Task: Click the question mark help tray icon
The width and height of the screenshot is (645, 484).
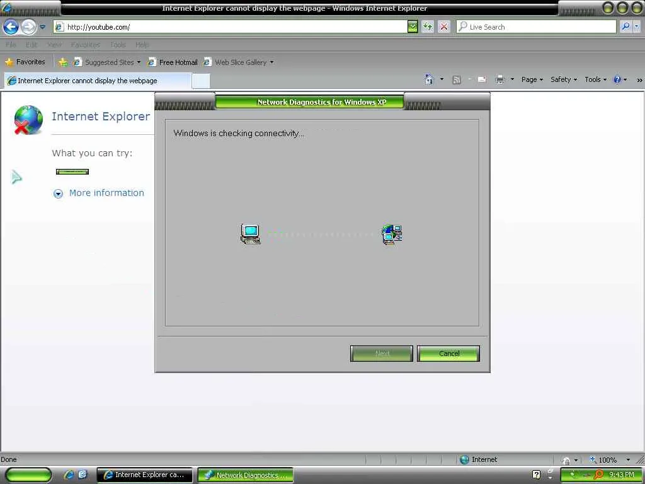Action: 536,475
